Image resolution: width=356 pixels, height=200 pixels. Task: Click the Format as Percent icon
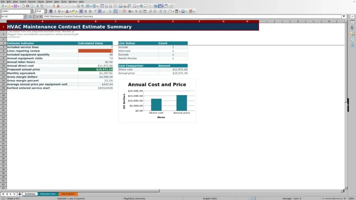[x=136, y=11]
